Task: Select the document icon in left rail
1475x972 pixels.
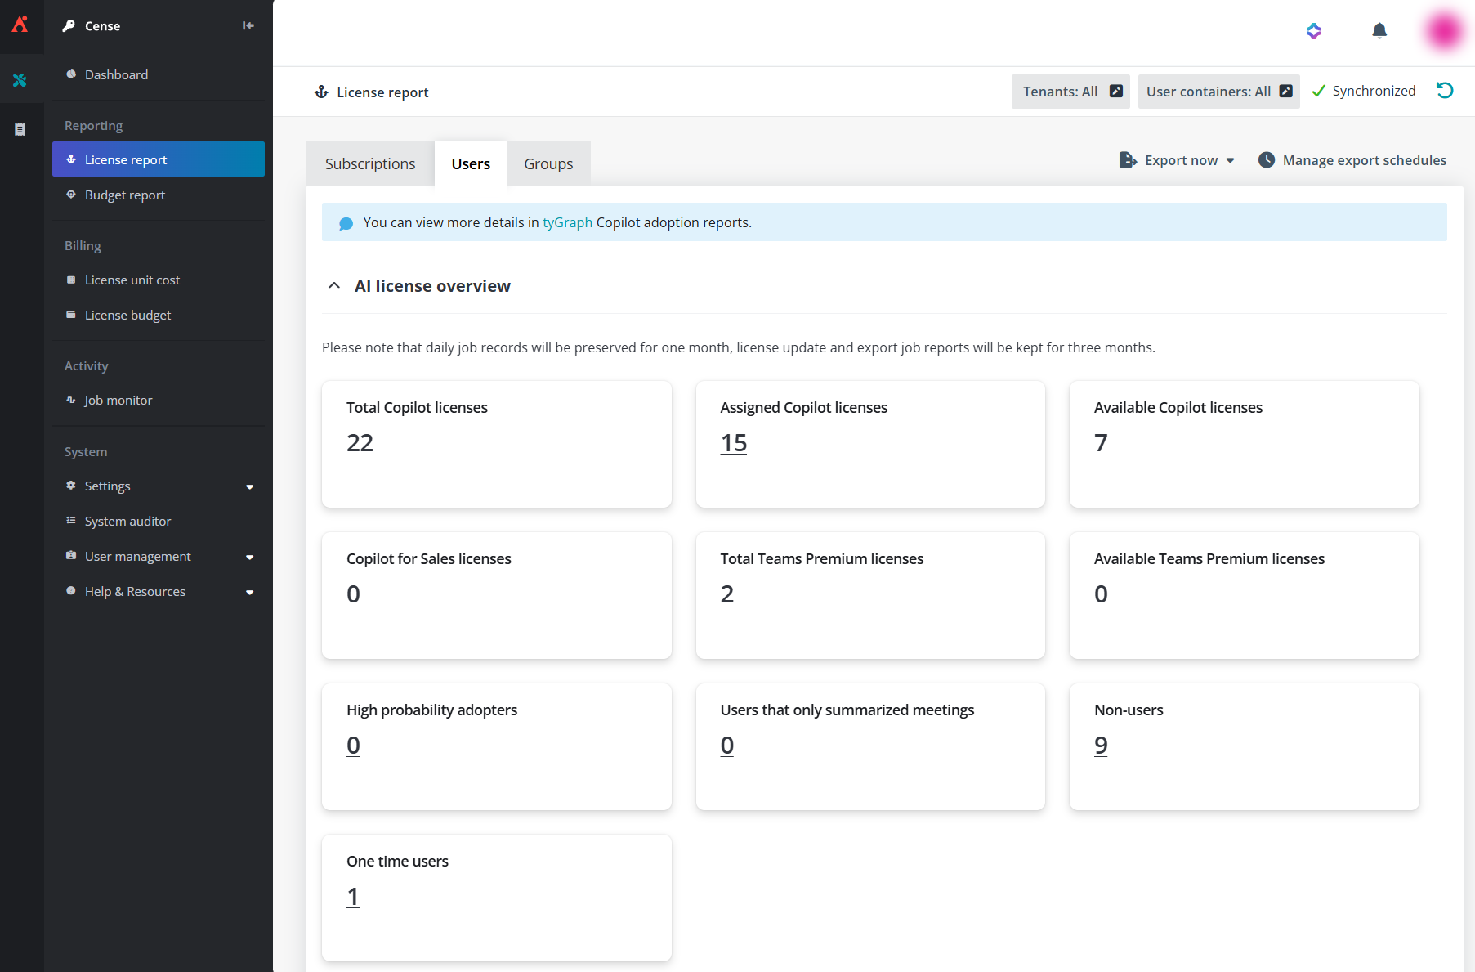Action: coord(20,129)
